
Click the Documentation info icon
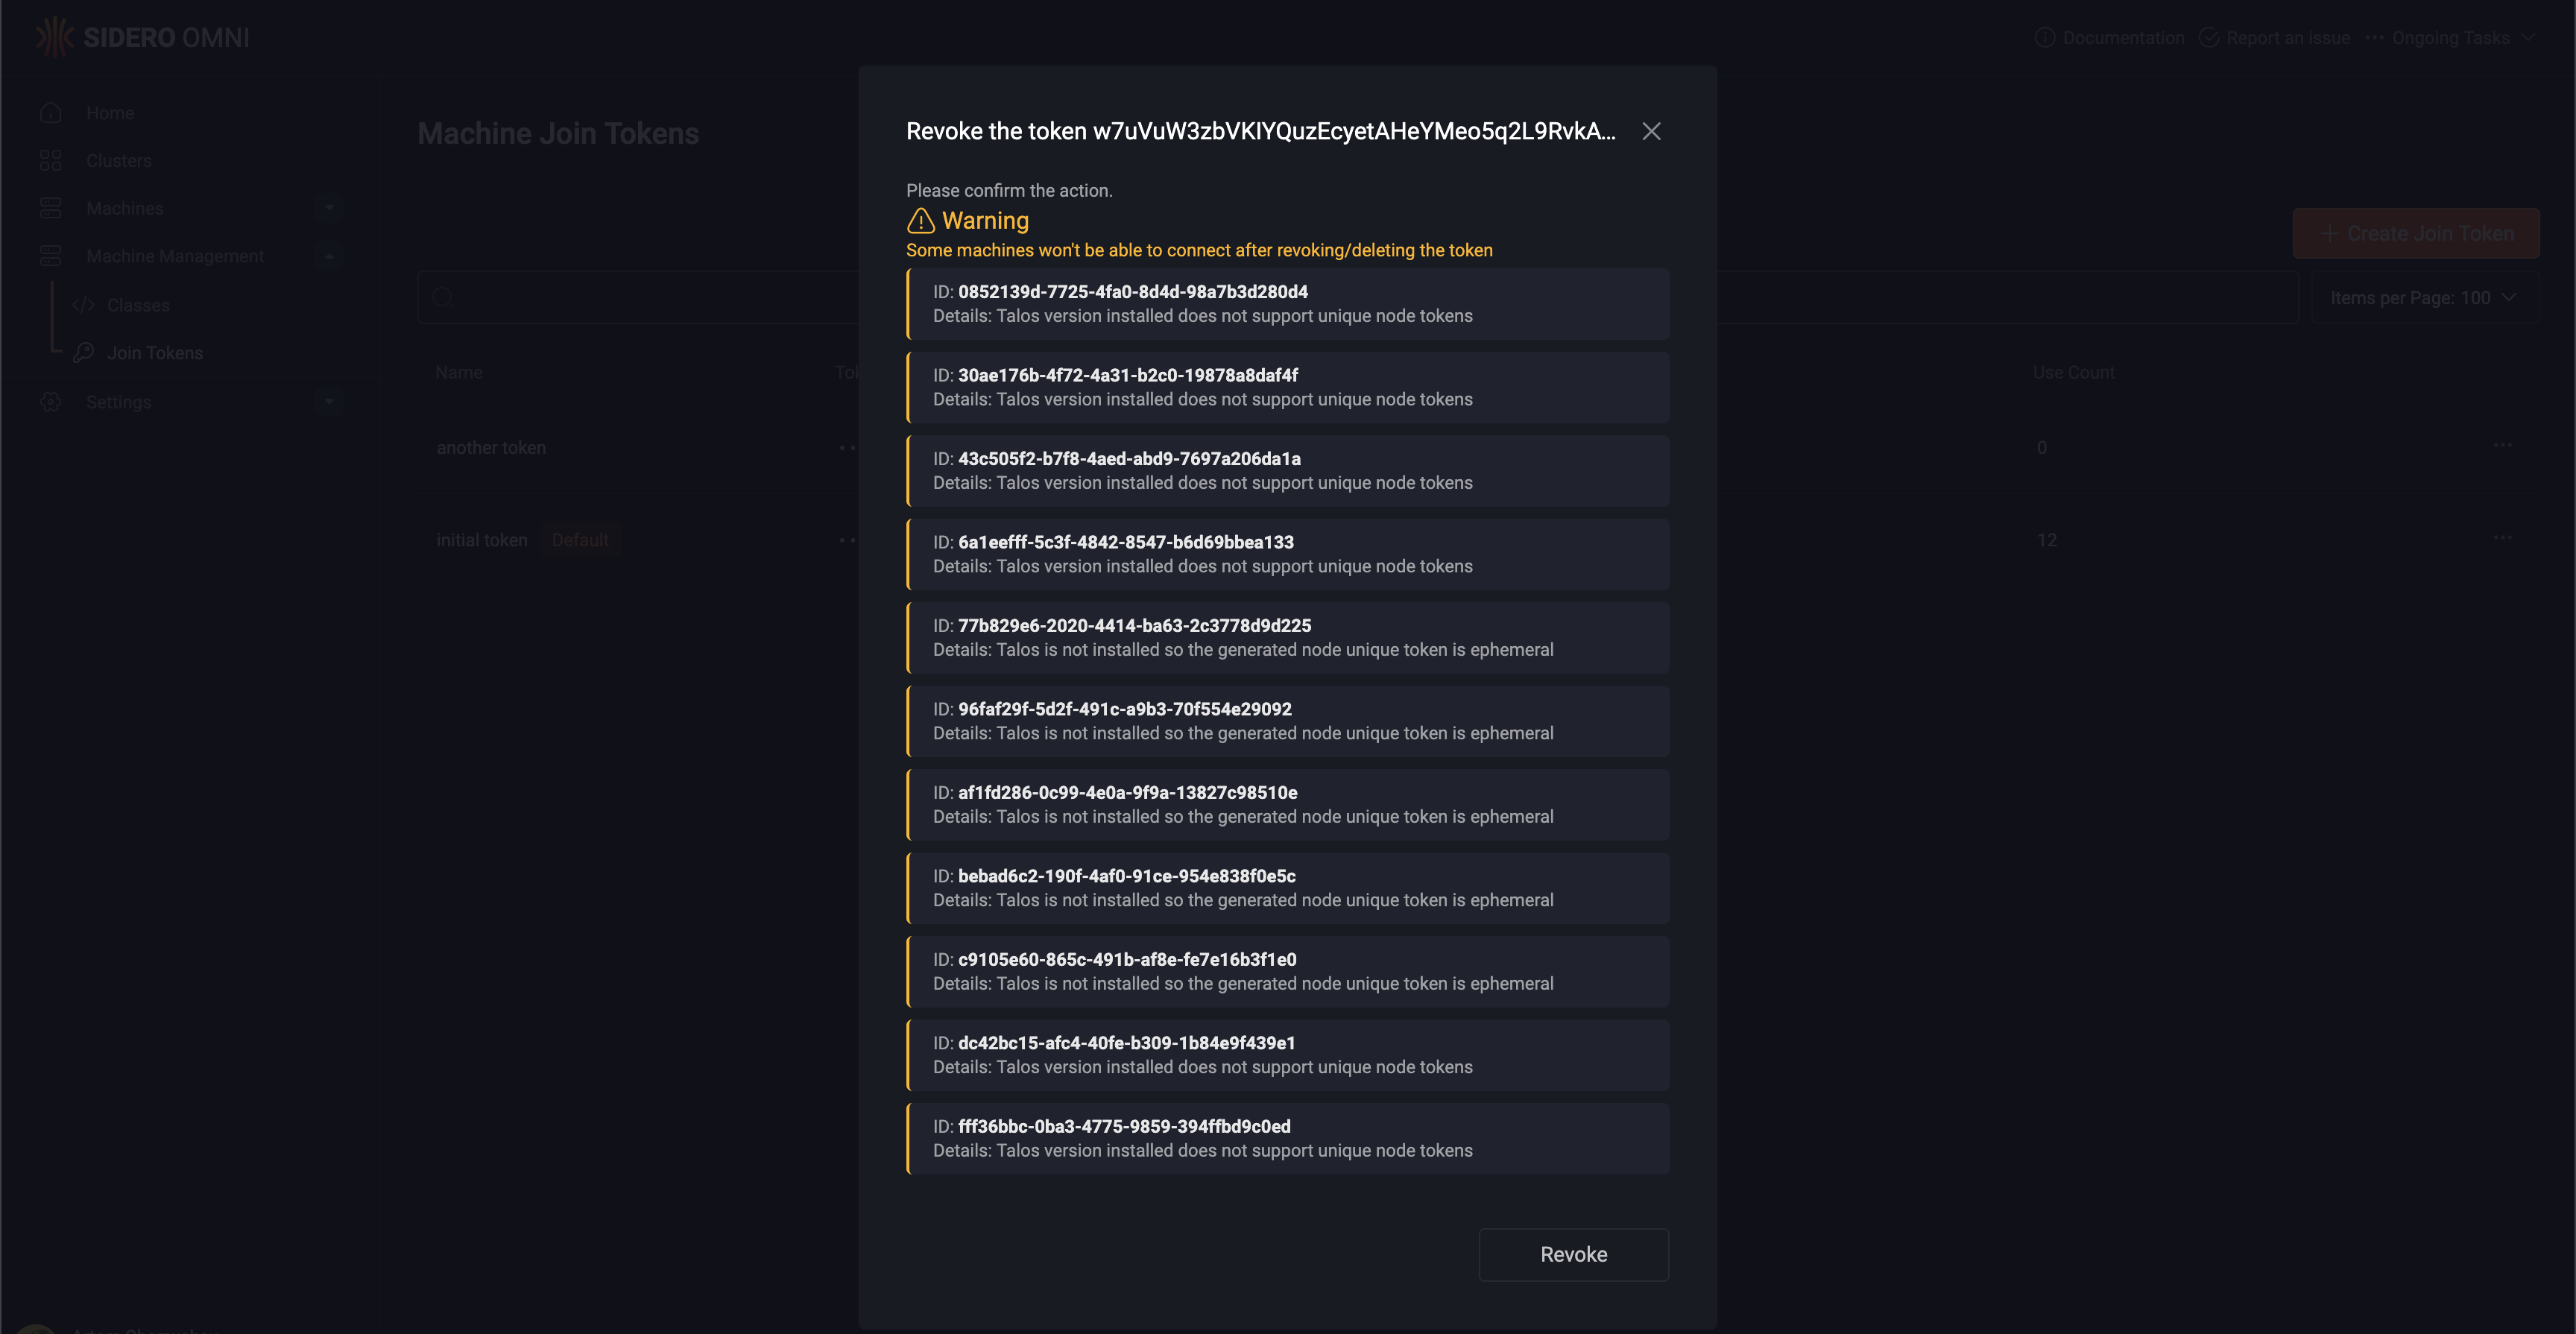(2044, 38)
